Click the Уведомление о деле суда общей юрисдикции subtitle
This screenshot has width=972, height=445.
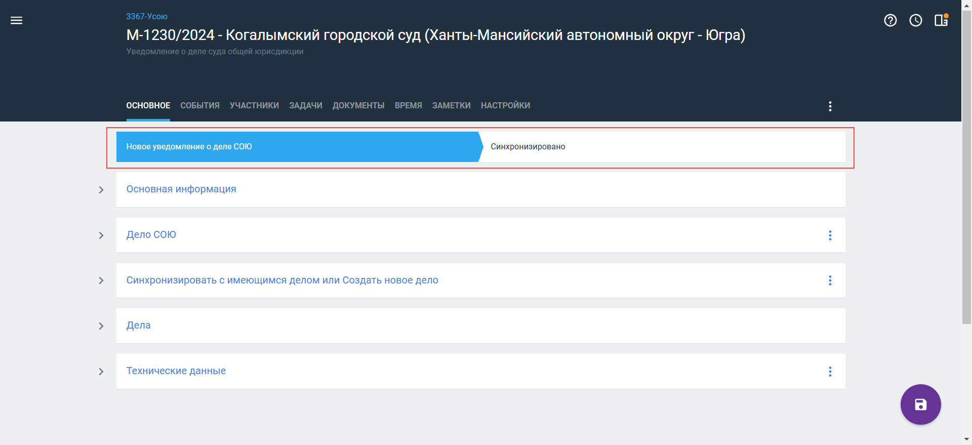point(215,51)
